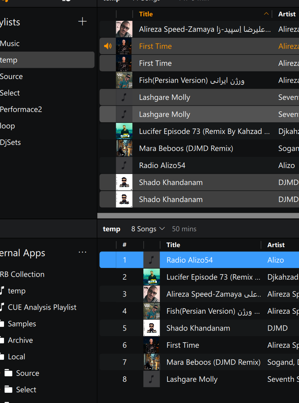
Task: Open the Performace2 playlist
Action: (x=21, y=109)
